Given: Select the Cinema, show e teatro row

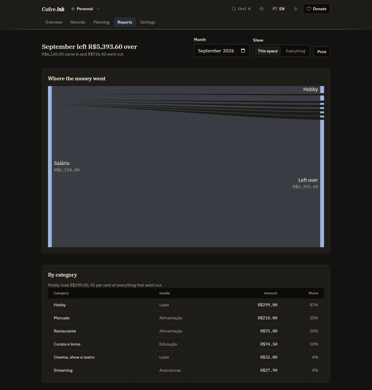Looking at the screenshot, I should [186, 357].
